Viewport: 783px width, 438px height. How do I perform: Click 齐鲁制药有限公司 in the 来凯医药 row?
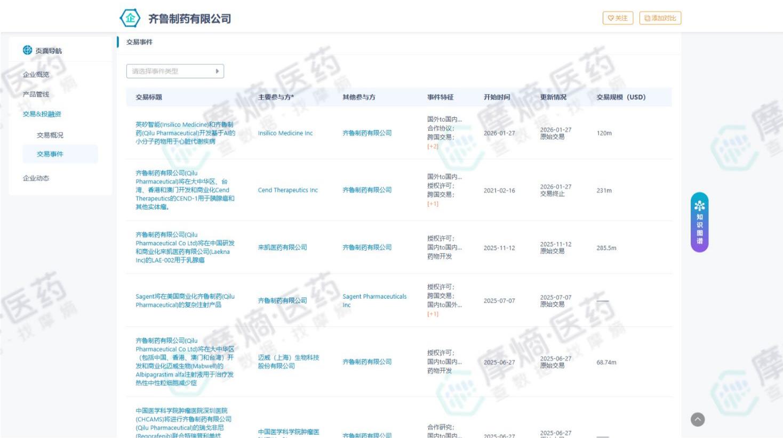367,248
